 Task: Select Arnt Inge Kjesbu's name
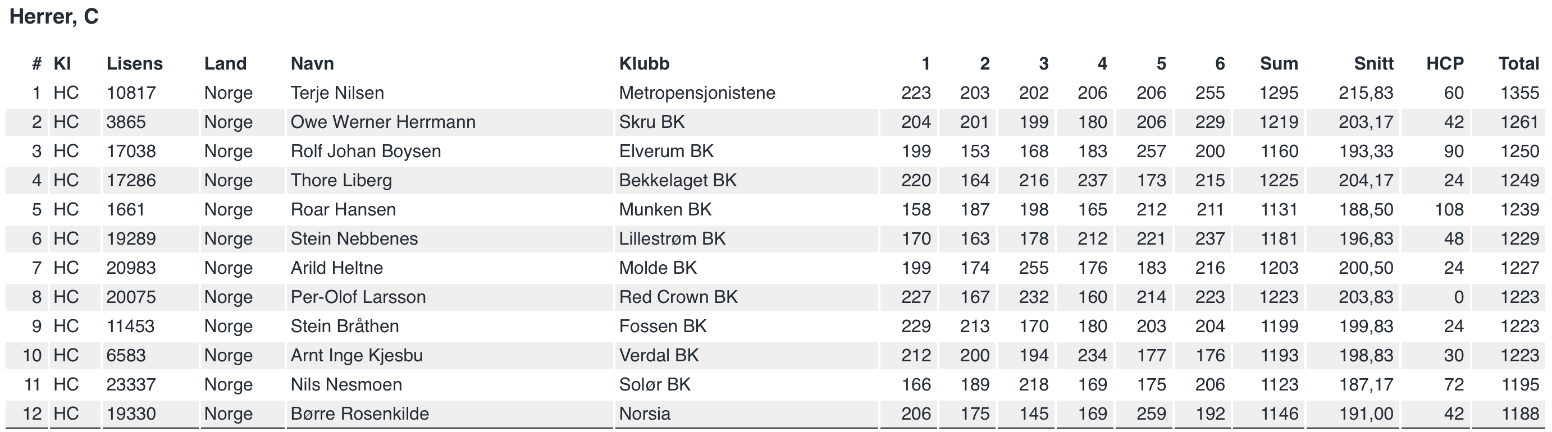pyautogui.click(x=357, y=355)
